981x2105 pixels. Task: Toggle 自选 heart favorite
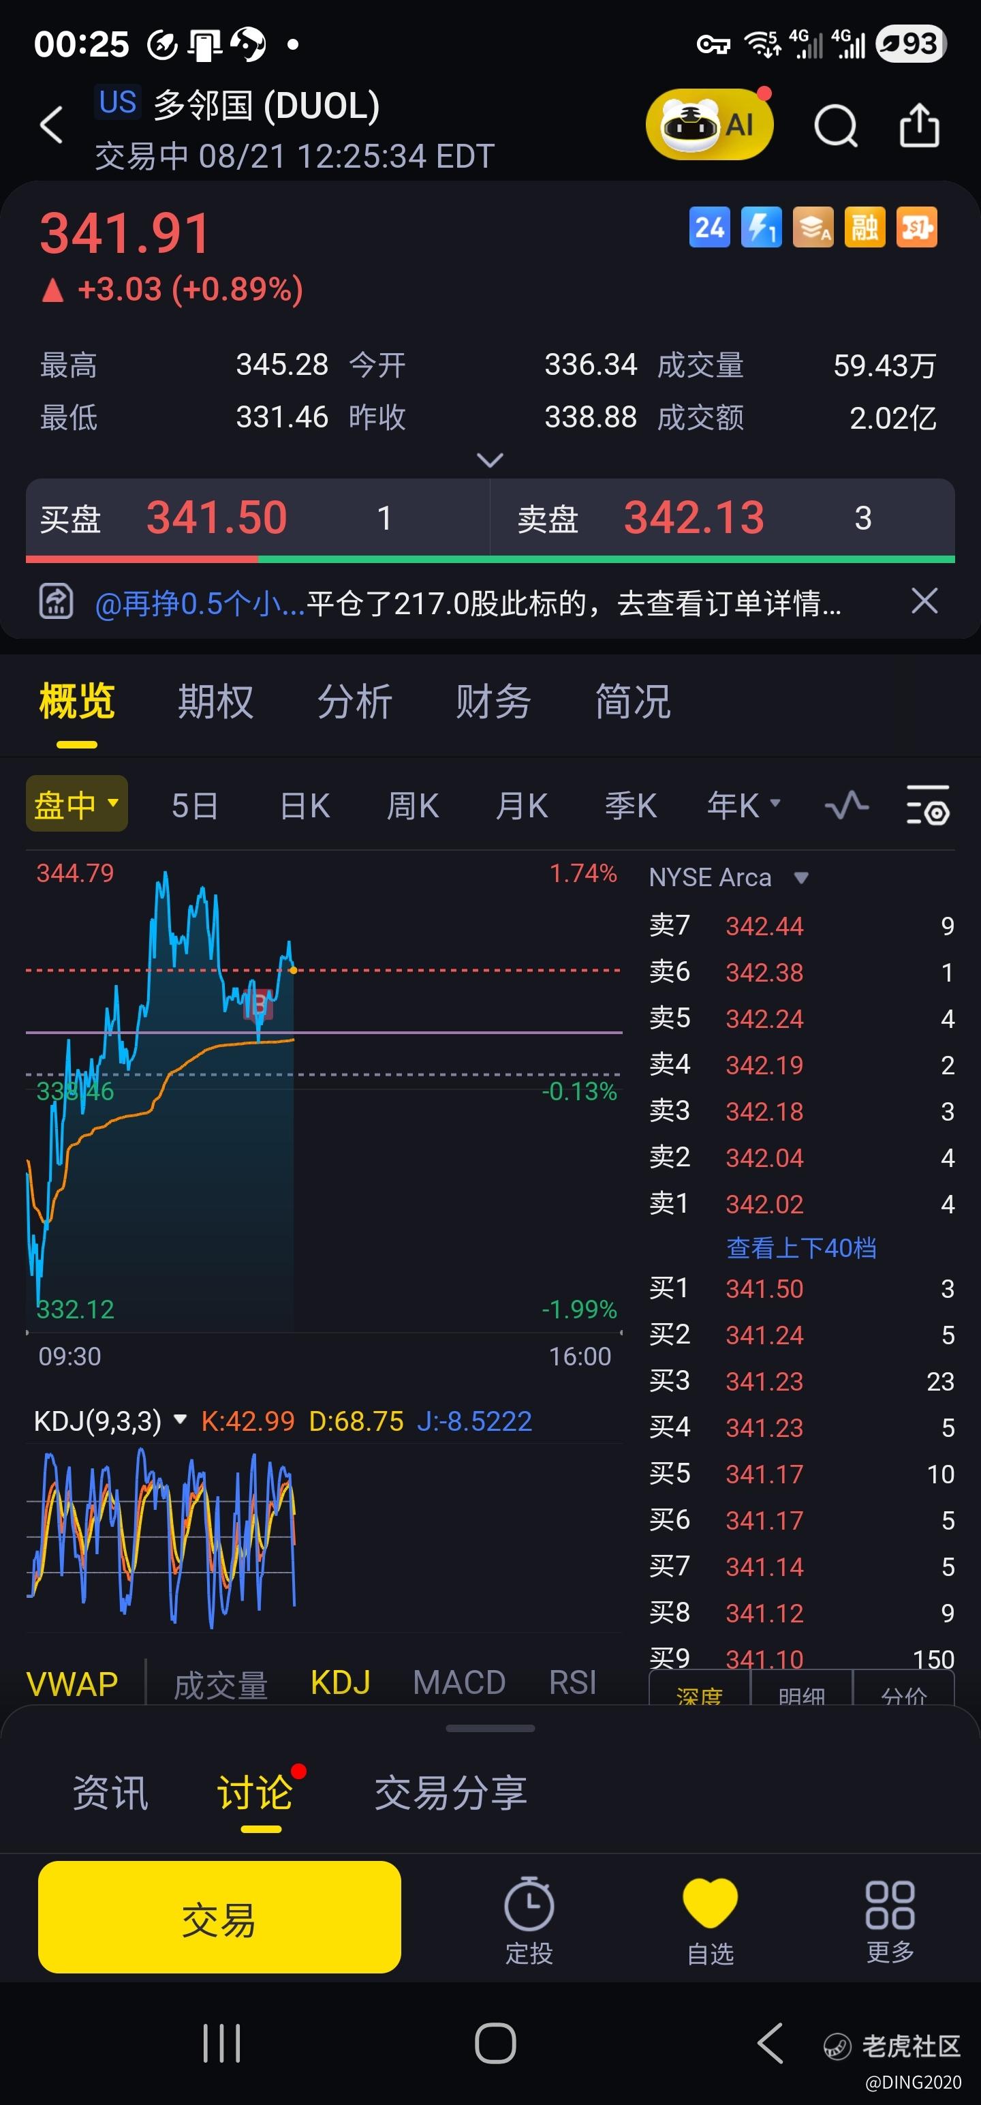pos(711,1920)
